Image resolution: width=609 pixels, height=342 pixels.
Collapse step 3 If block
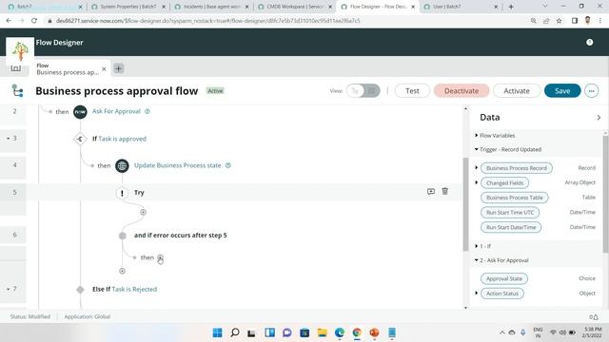tap(9, 139)
